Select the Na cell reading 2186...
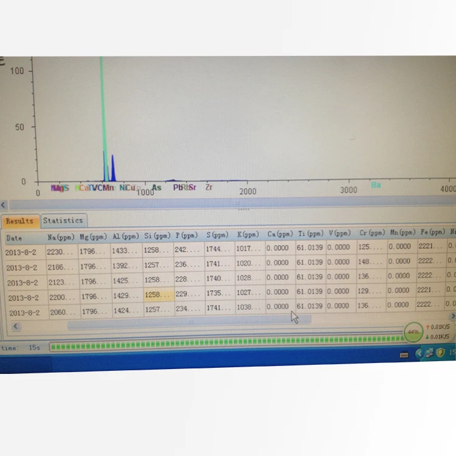456x456 pixels. pos(62,268)
